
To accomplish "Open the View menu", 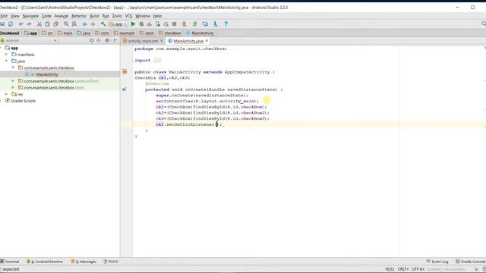I will (15, 16).
